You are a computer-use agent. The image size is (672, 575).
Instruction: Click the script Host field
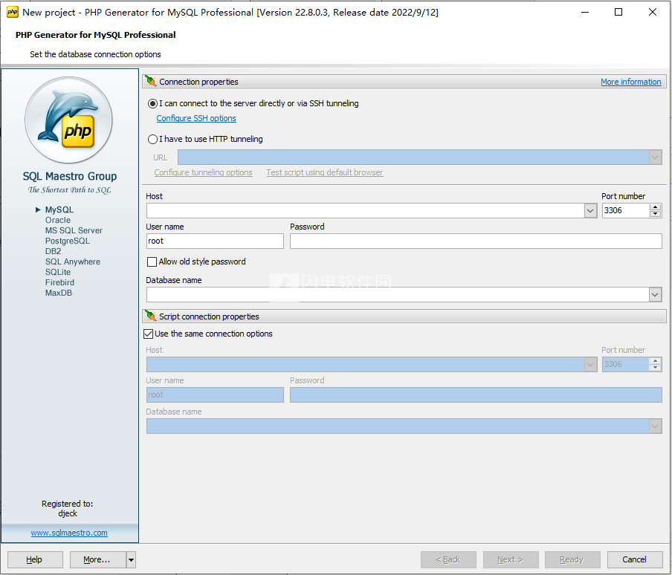pos(366,364)
